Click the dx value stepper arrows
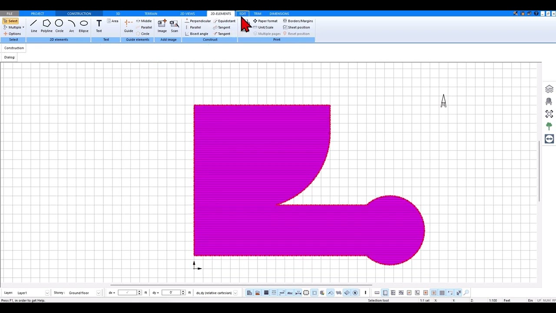This screenshot has height=313, width=556. 139,293
